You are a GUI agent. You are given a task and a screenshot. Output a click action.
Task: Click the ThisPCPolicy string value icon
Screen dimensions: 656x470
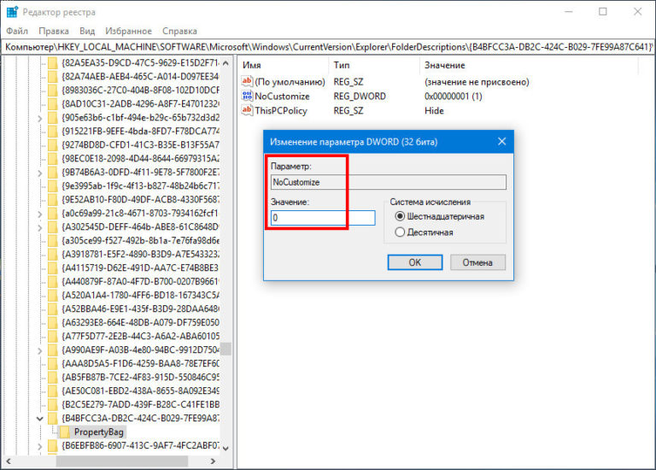pos(248,110)
